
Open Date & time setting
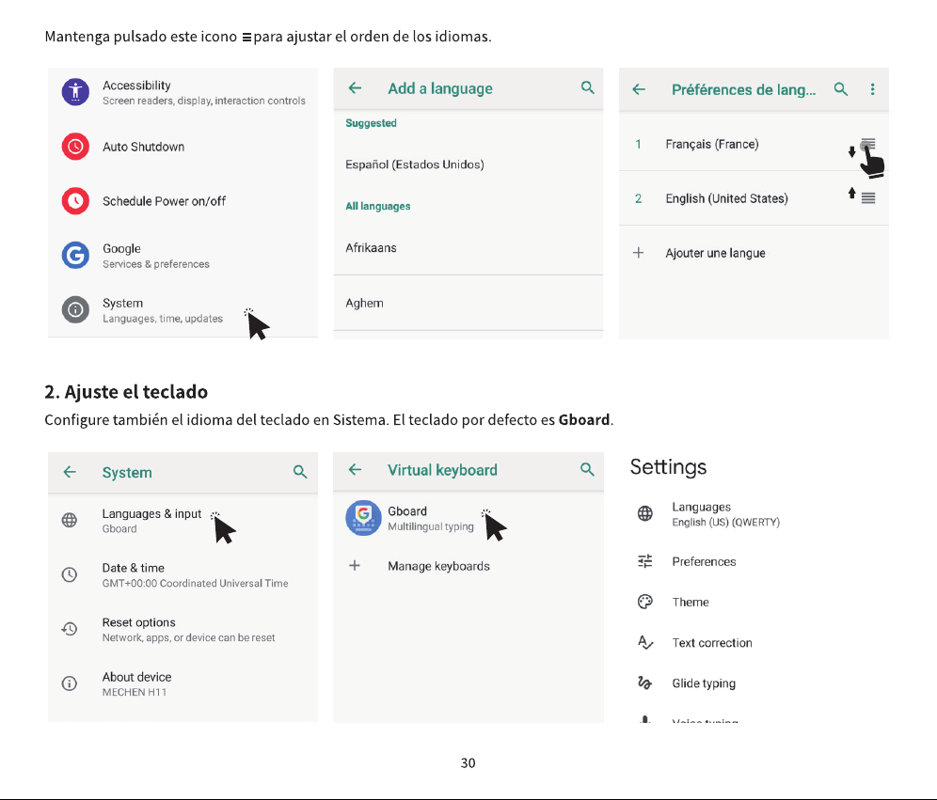click(183, 575)
